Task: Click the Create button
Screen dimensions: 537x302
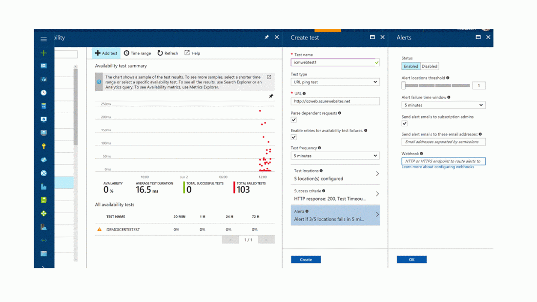Action: (x=306, y=260)
